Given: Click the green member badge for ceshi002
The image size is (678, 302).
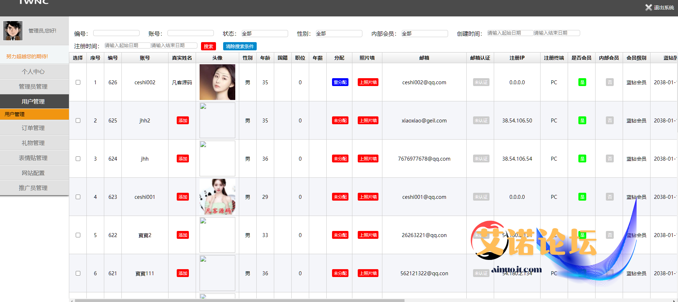Looking at the screenshot, I should point(582,82).
